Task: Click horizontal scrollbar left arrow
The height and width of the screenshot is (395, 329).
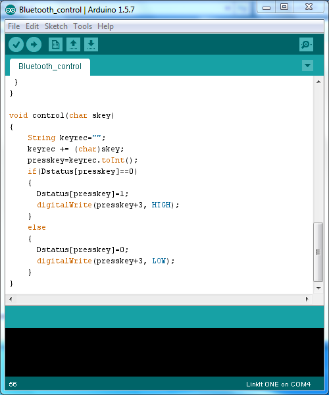Action: pos(11,299)
